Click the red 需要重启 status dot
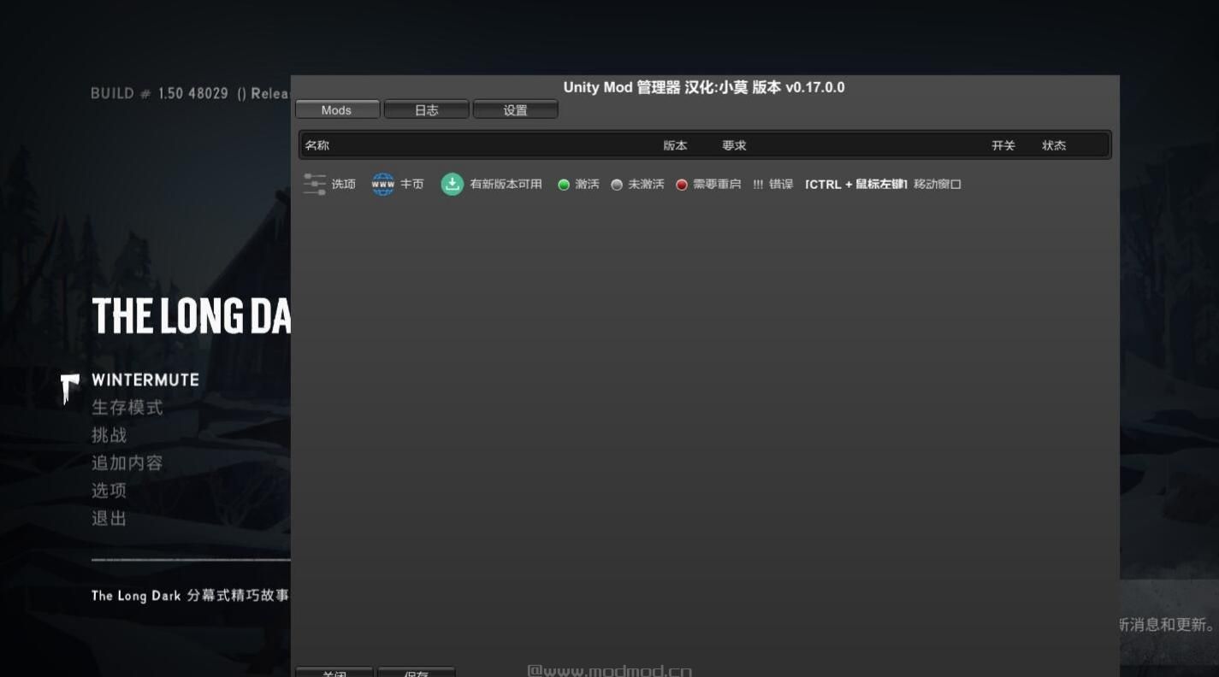 tap(682, 185)
